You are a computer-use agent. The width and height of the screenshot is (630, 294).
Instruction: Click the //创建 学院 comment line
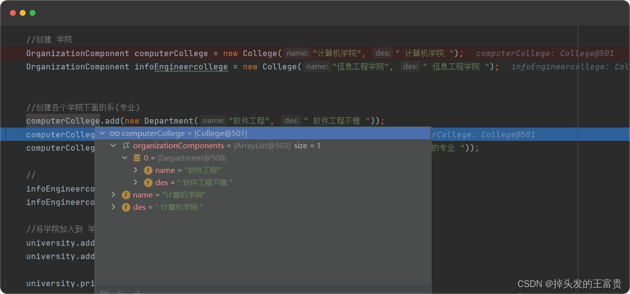point(49,40)
